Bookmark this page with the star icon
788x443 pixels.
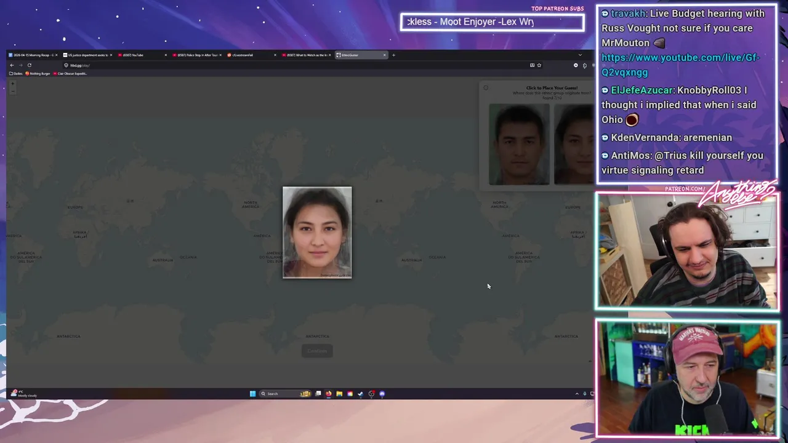pyautogui.click(x=539, y=65)
